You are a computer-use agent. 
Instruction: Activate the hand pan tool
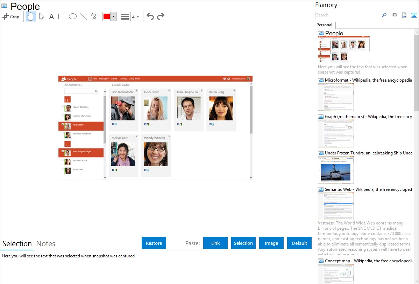point(30,16)
